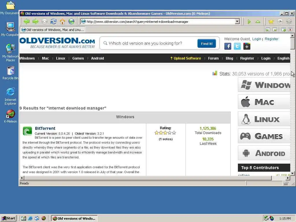Click the greyed Stop loading button
The image size is (296, 222).
44,21
